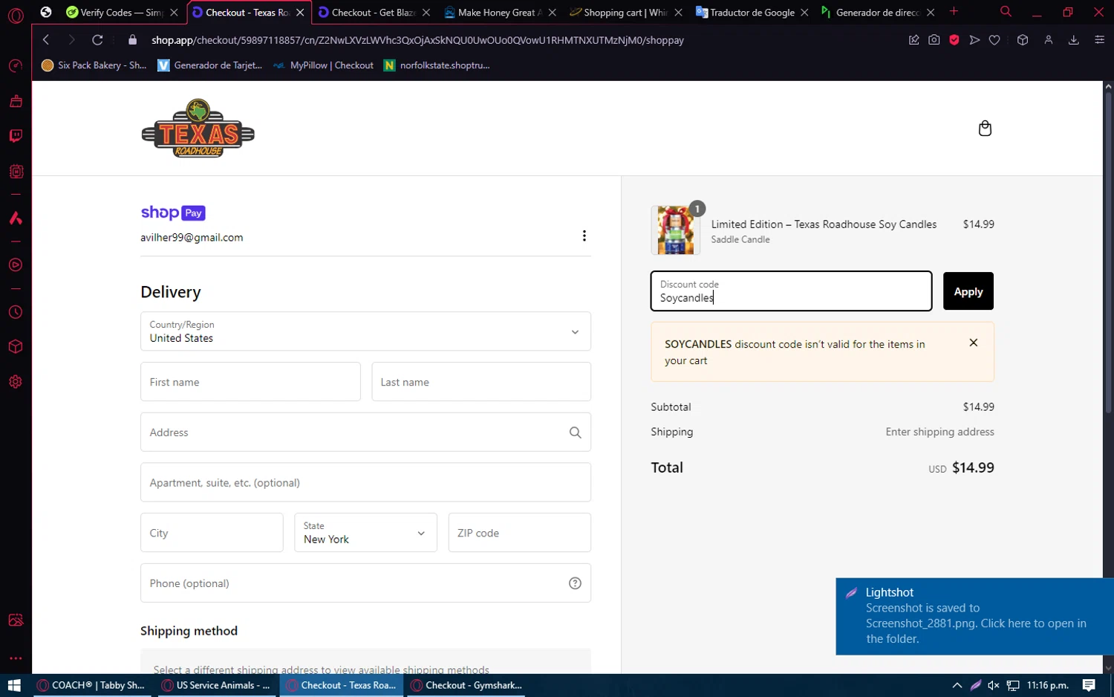Click the First name field
Viewport: 1114px width, 697px height.
coord(250,382)
